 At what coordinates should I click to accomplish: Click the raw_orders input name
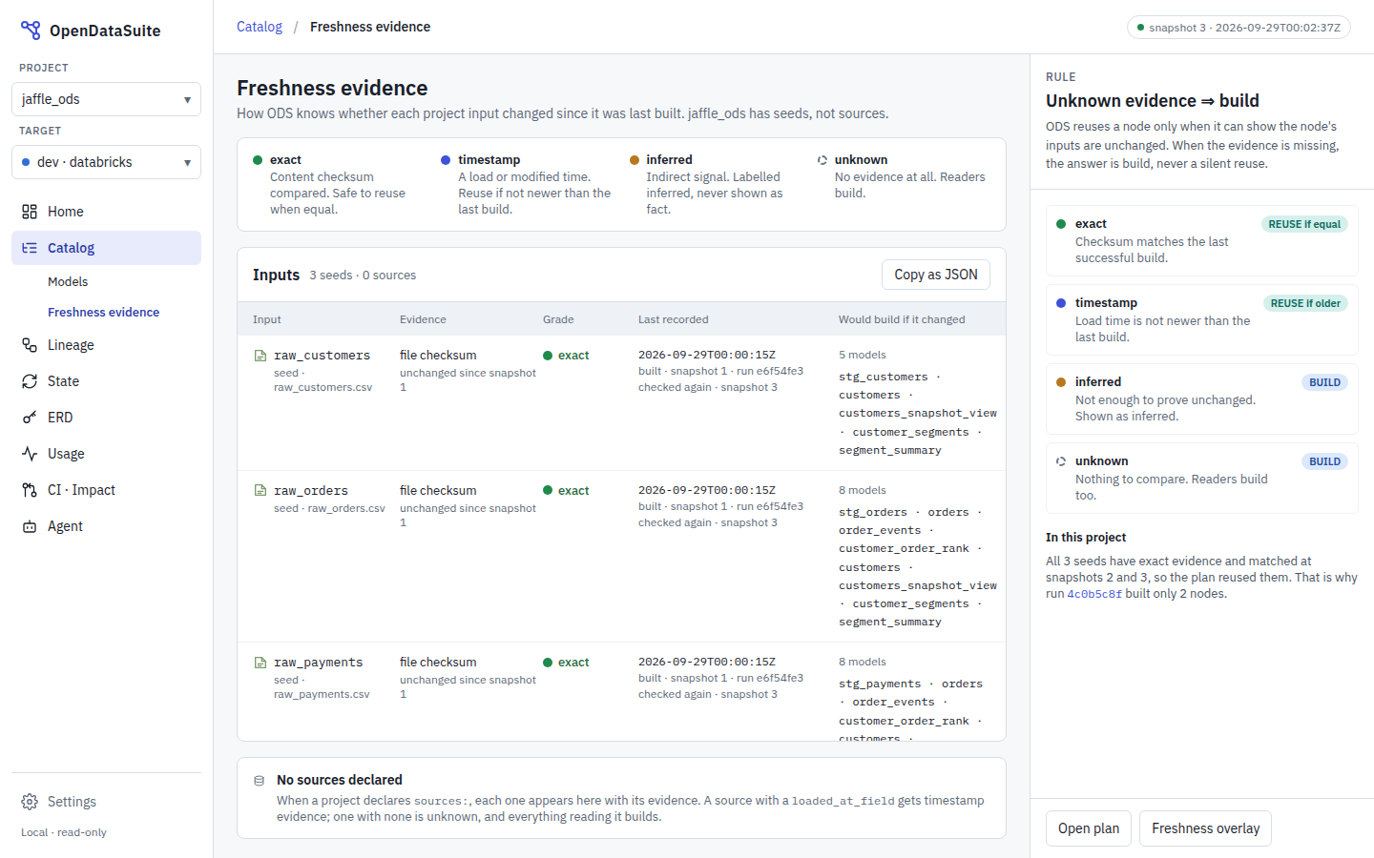point(311,491)
